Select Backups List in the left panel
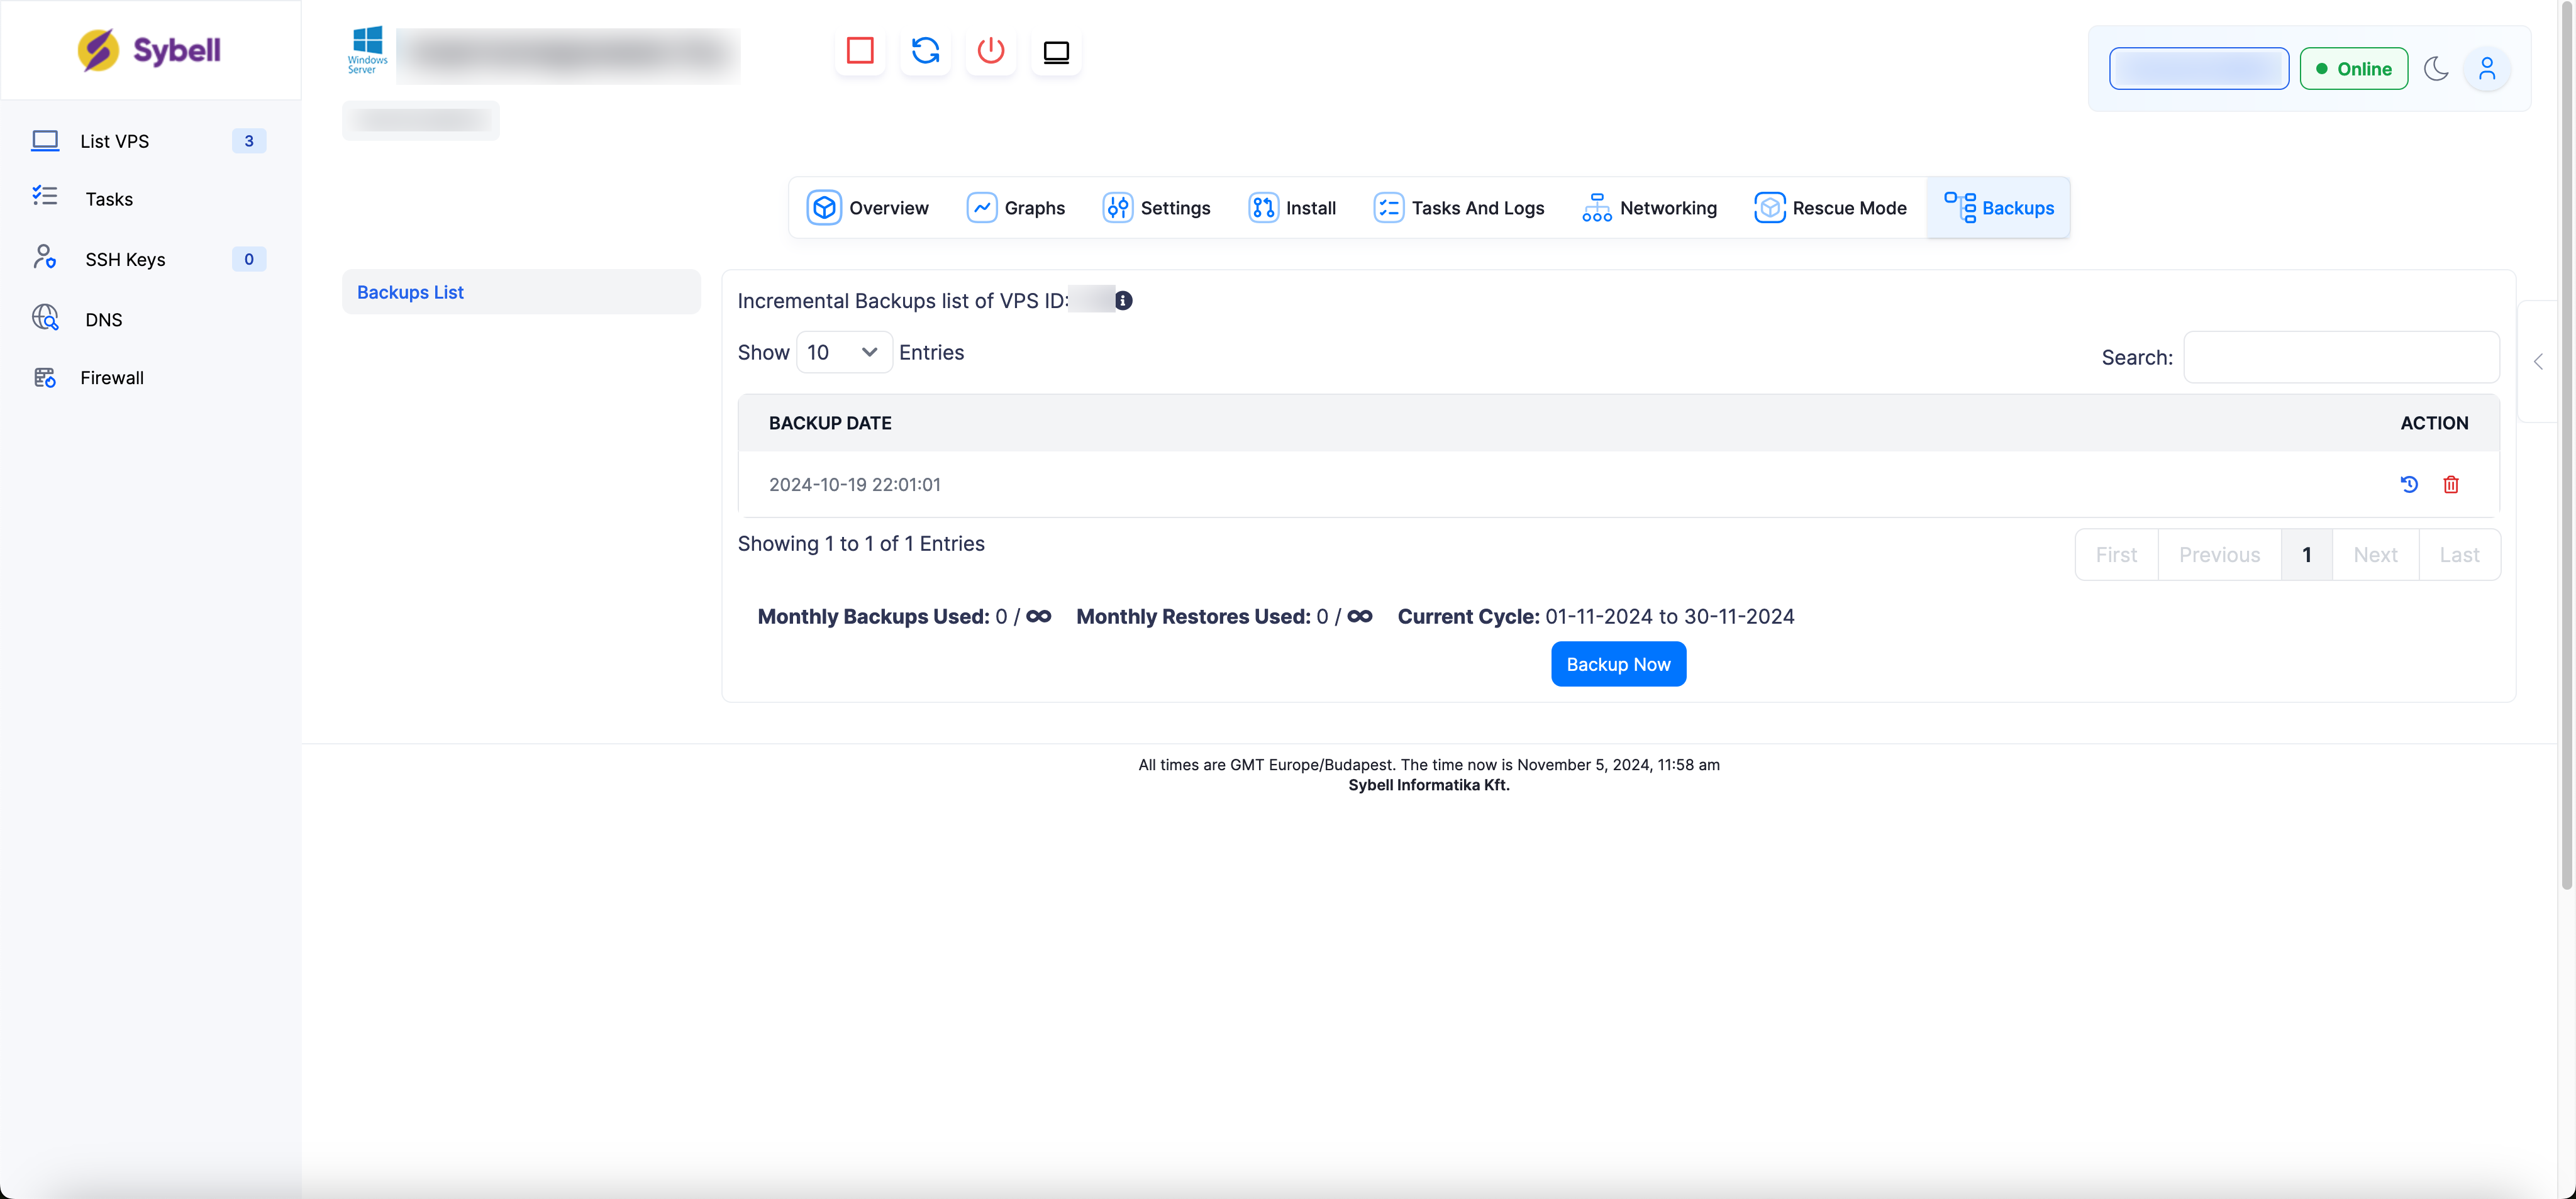2576x1199 pixels. pyautogui.click(x=410, y=292)
